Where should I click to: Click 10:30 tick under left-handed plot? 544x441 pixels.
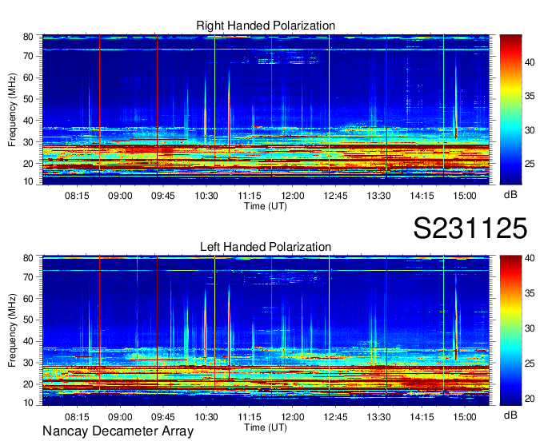(x=206, y=416)
